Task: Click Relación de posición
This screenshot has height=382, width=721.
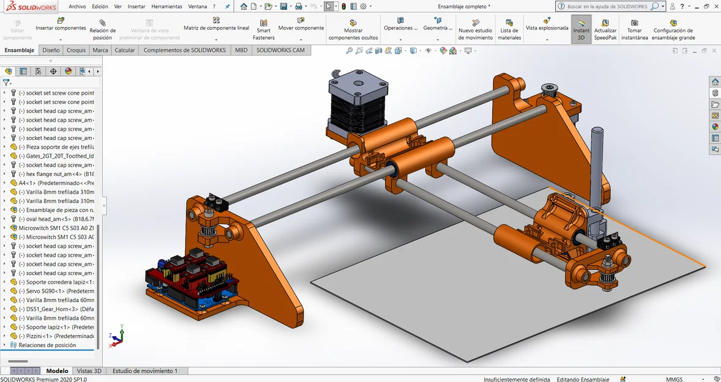Action: click(102, 29)
